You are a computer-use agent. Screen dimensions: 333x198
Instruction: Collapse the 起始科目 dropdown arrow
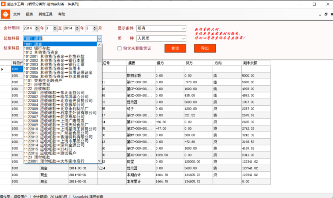pyautogui.click(x=99, y=38)
